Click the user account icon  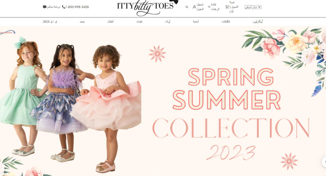[x=194, y=7]
